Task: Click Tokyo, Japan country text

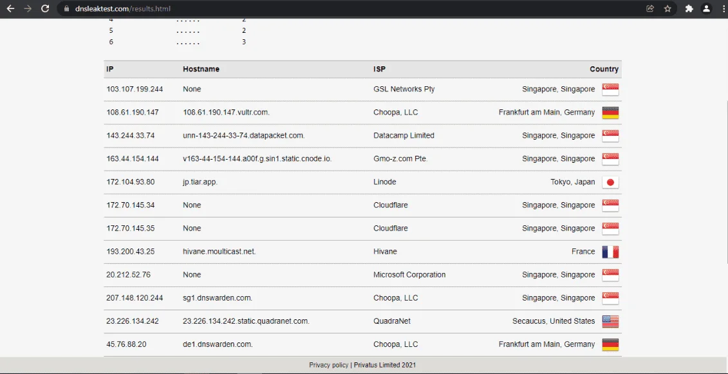Action: point(572,182)
